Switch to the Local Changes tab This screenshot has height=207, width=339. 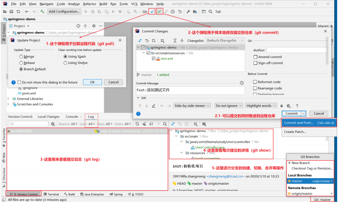(49, 117)
